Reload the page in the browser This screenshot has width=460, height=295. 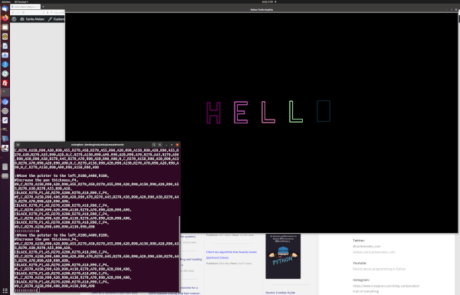[24, 12]
